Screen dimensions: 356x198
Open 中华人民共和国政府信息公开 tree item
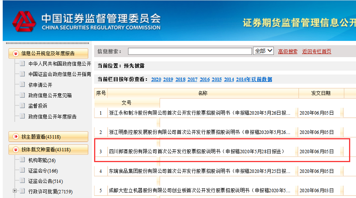click(x=60, y=64)
